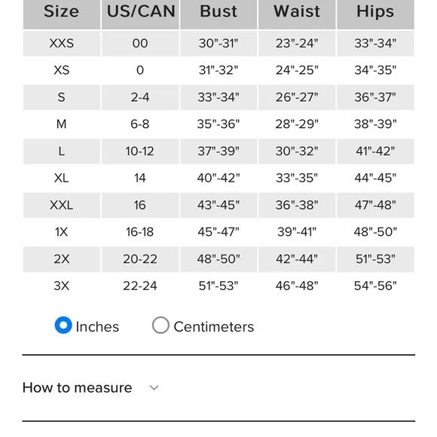
Task: Click the Hips column header
Action: pos(375,13)
